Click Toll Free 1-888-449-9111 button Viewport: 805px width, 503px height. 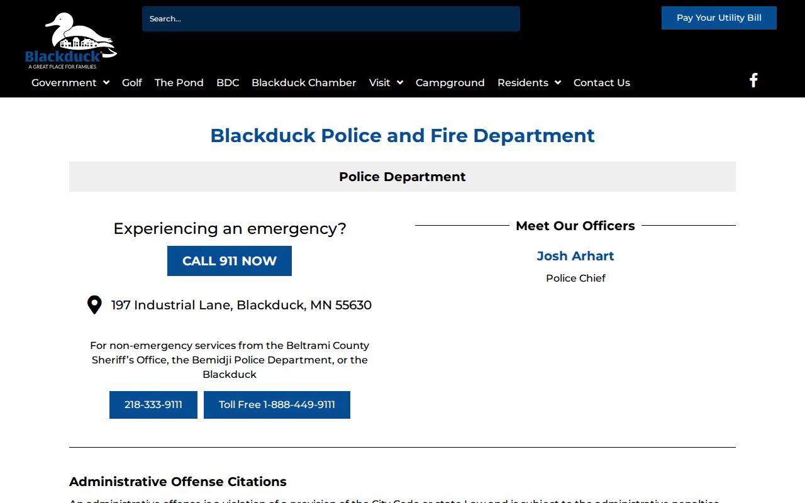277,405
